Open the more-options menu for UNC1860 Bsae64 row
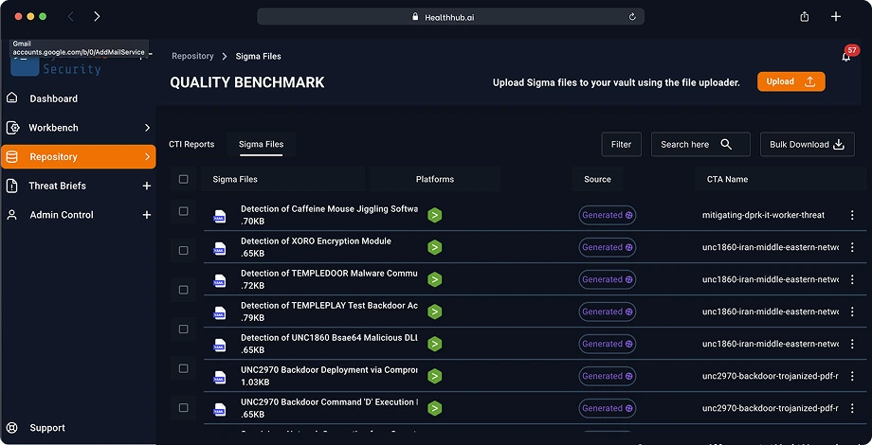This screenshot has width=872, height=445. pos(852,344)
